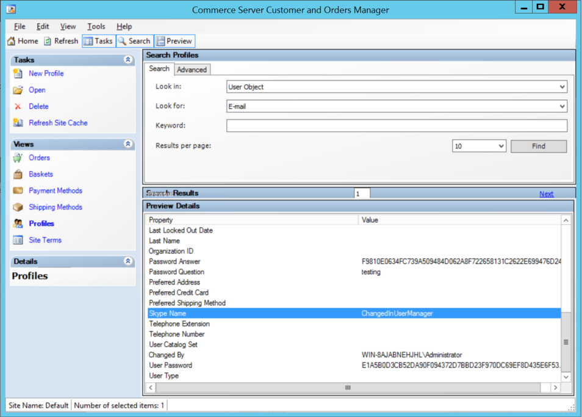
Task: Switch to the Advanced search tab
Action: (192, 70)
